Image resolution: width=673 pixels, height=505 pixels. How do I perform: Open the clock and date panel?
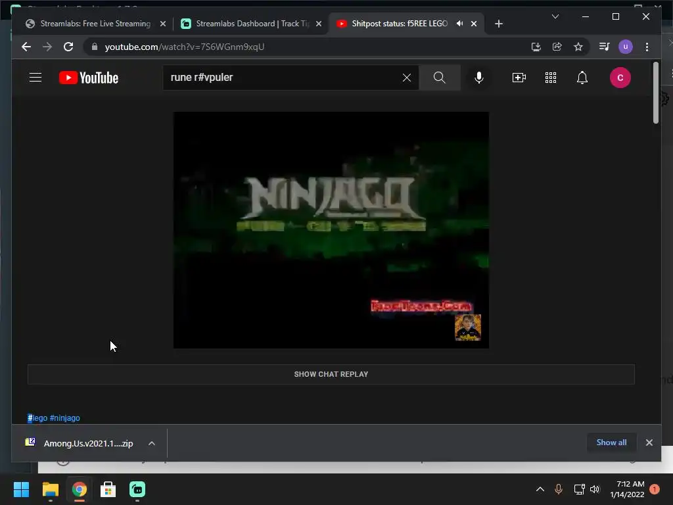tap(627, 489)
